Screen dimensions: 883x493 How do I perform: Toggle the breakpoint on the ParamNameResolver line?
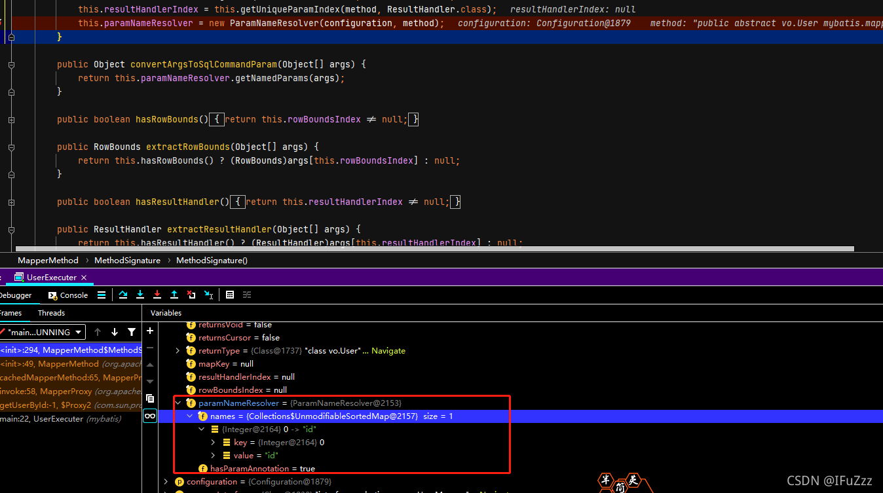click(x=1, y=23)
